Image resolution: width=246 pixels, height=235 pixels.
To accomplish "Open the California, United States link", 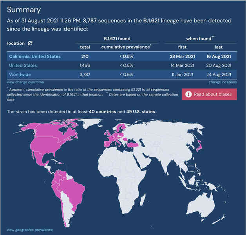I will 35,56.
